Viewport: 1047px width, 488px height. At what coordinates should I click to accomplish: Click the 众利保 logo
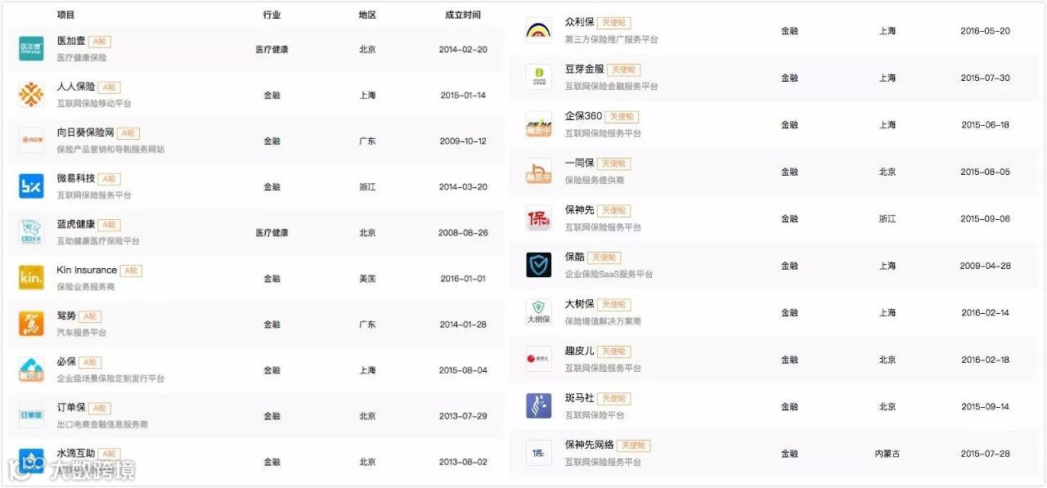tap(538, 30)
